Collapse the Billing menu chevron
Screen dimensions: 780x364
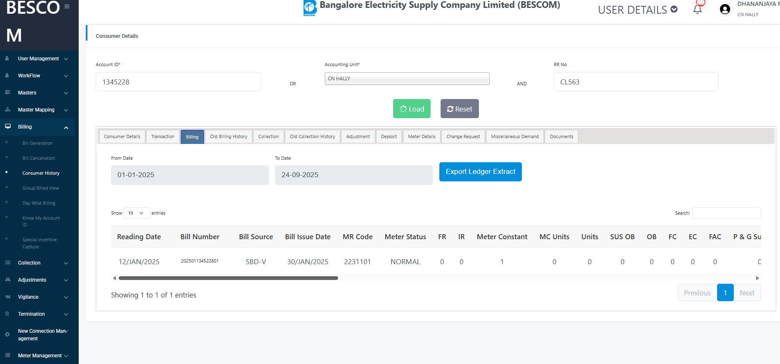click(66, 127)
